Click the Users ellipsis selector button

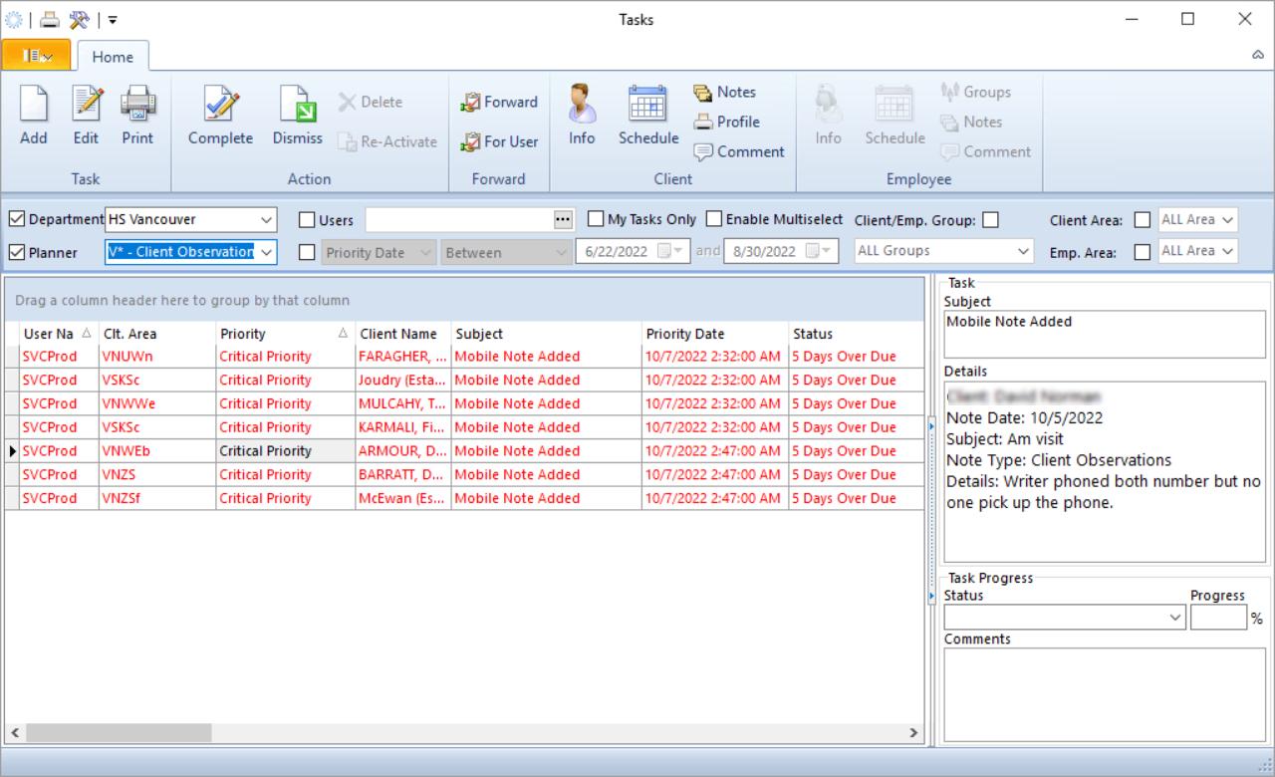561,219
